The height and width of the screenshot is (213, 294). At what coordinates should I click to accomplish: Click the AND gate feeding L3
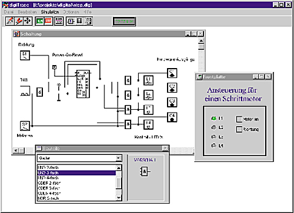click(x=128, y=110)
